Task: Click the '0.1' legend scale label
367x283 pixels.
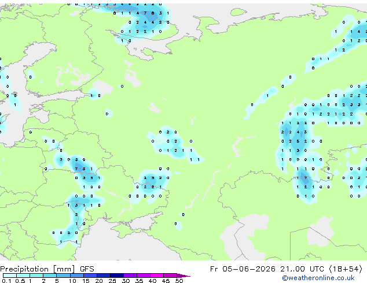Action: click(6, 281)
